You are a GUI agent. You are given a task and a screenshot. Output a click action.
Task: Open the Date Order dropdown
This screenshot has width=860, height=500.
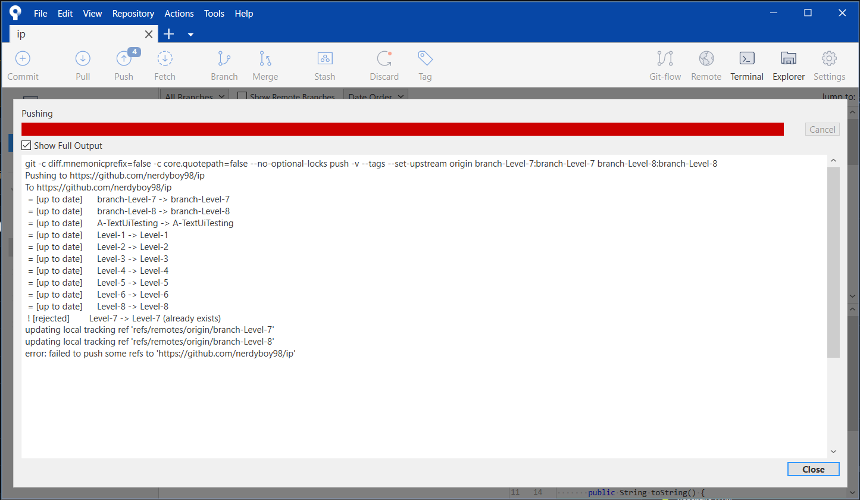(376, 96)
